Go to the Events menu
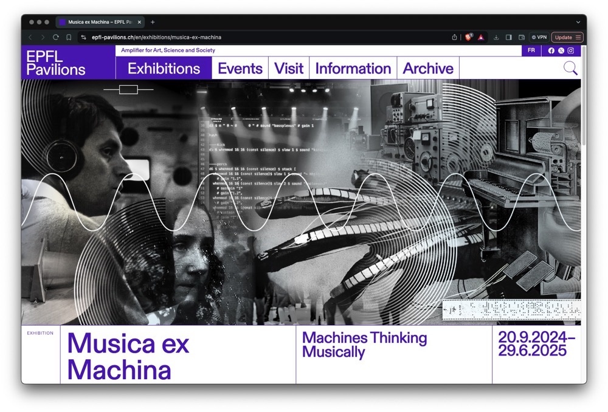Image resolution: width=608 pixels, height=412 pixels. (x=240, y=69)
